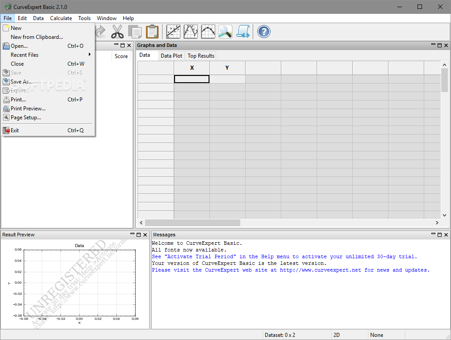This screenshot has width=451, height=340.
Task: Click the 'None' status bar entry
Action: pyautogui.click(x=376, y=335)
